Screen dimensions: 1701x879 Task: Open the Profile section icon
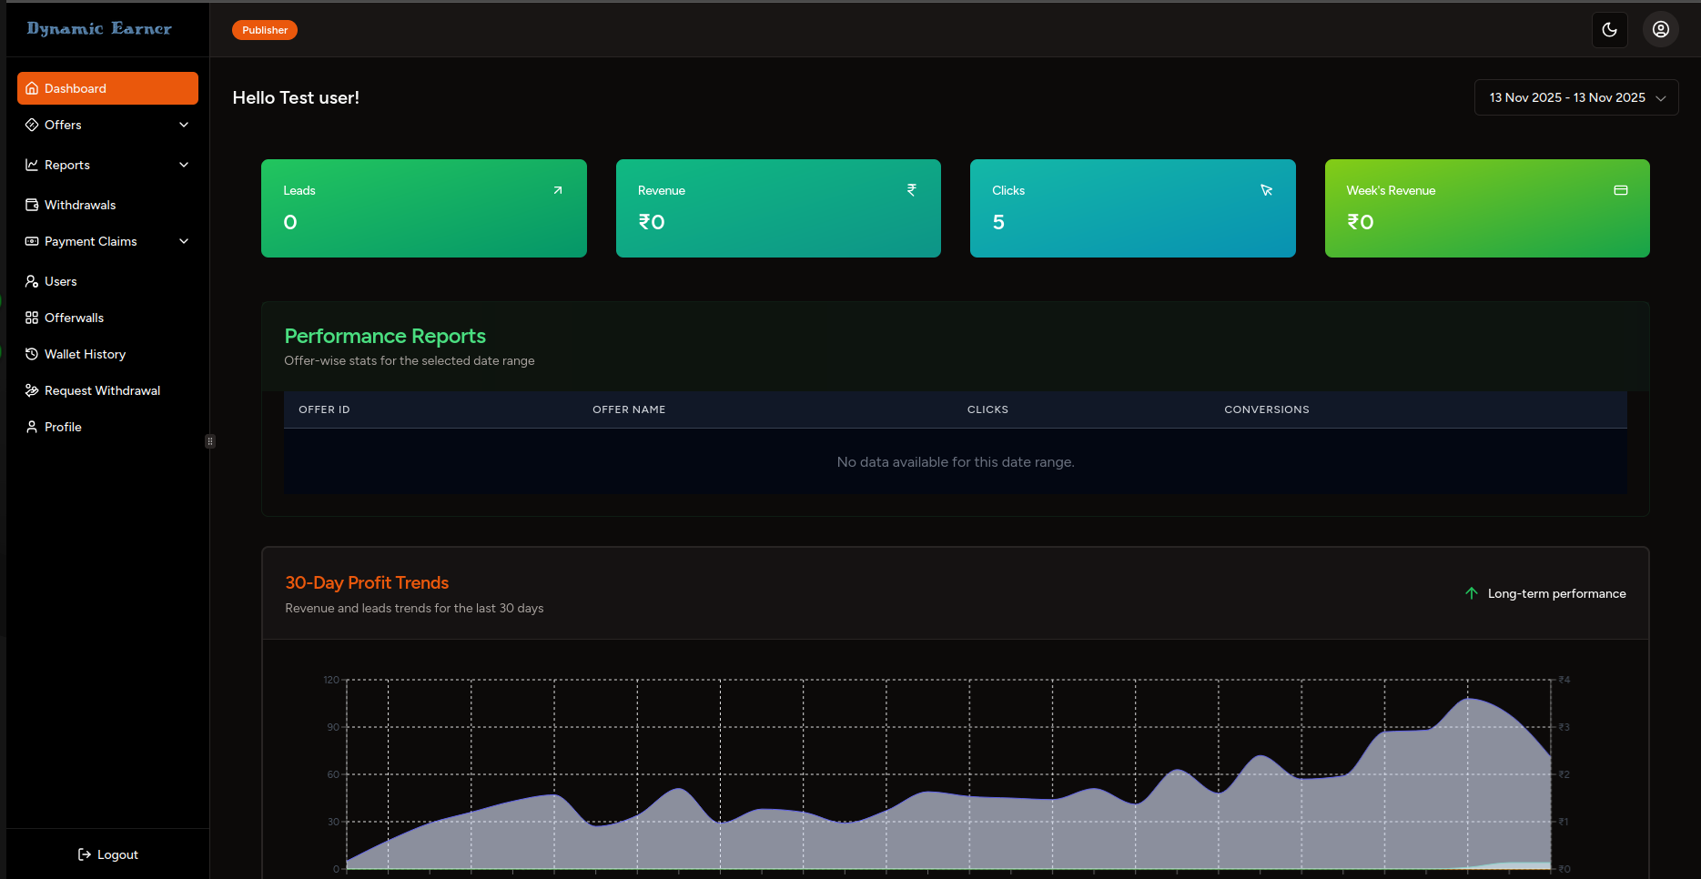pos(32,426)
